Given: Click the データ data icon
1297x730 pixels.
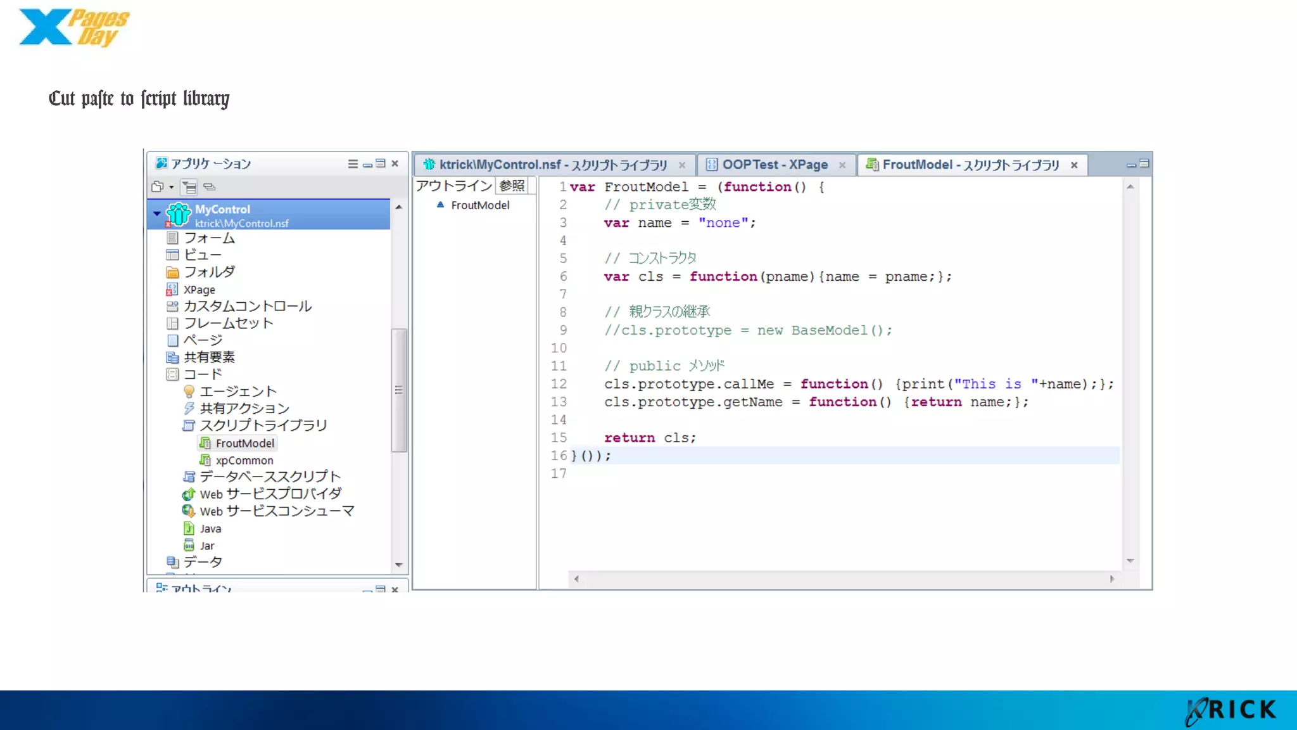Looking at the screenshot, I should (x=172, y=562).
